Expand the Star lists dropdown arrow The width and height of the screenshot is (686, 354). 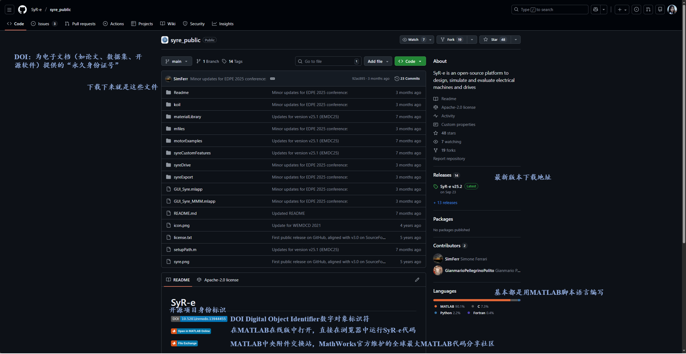[516, 40]
